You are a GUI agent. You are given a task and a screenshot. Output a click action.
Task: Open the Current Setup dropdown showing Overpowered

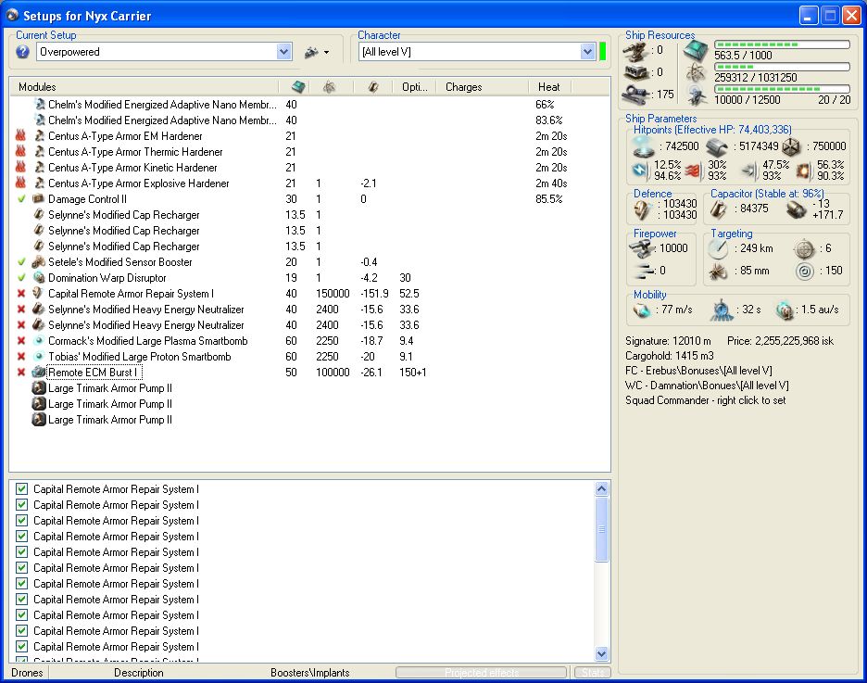283,52
